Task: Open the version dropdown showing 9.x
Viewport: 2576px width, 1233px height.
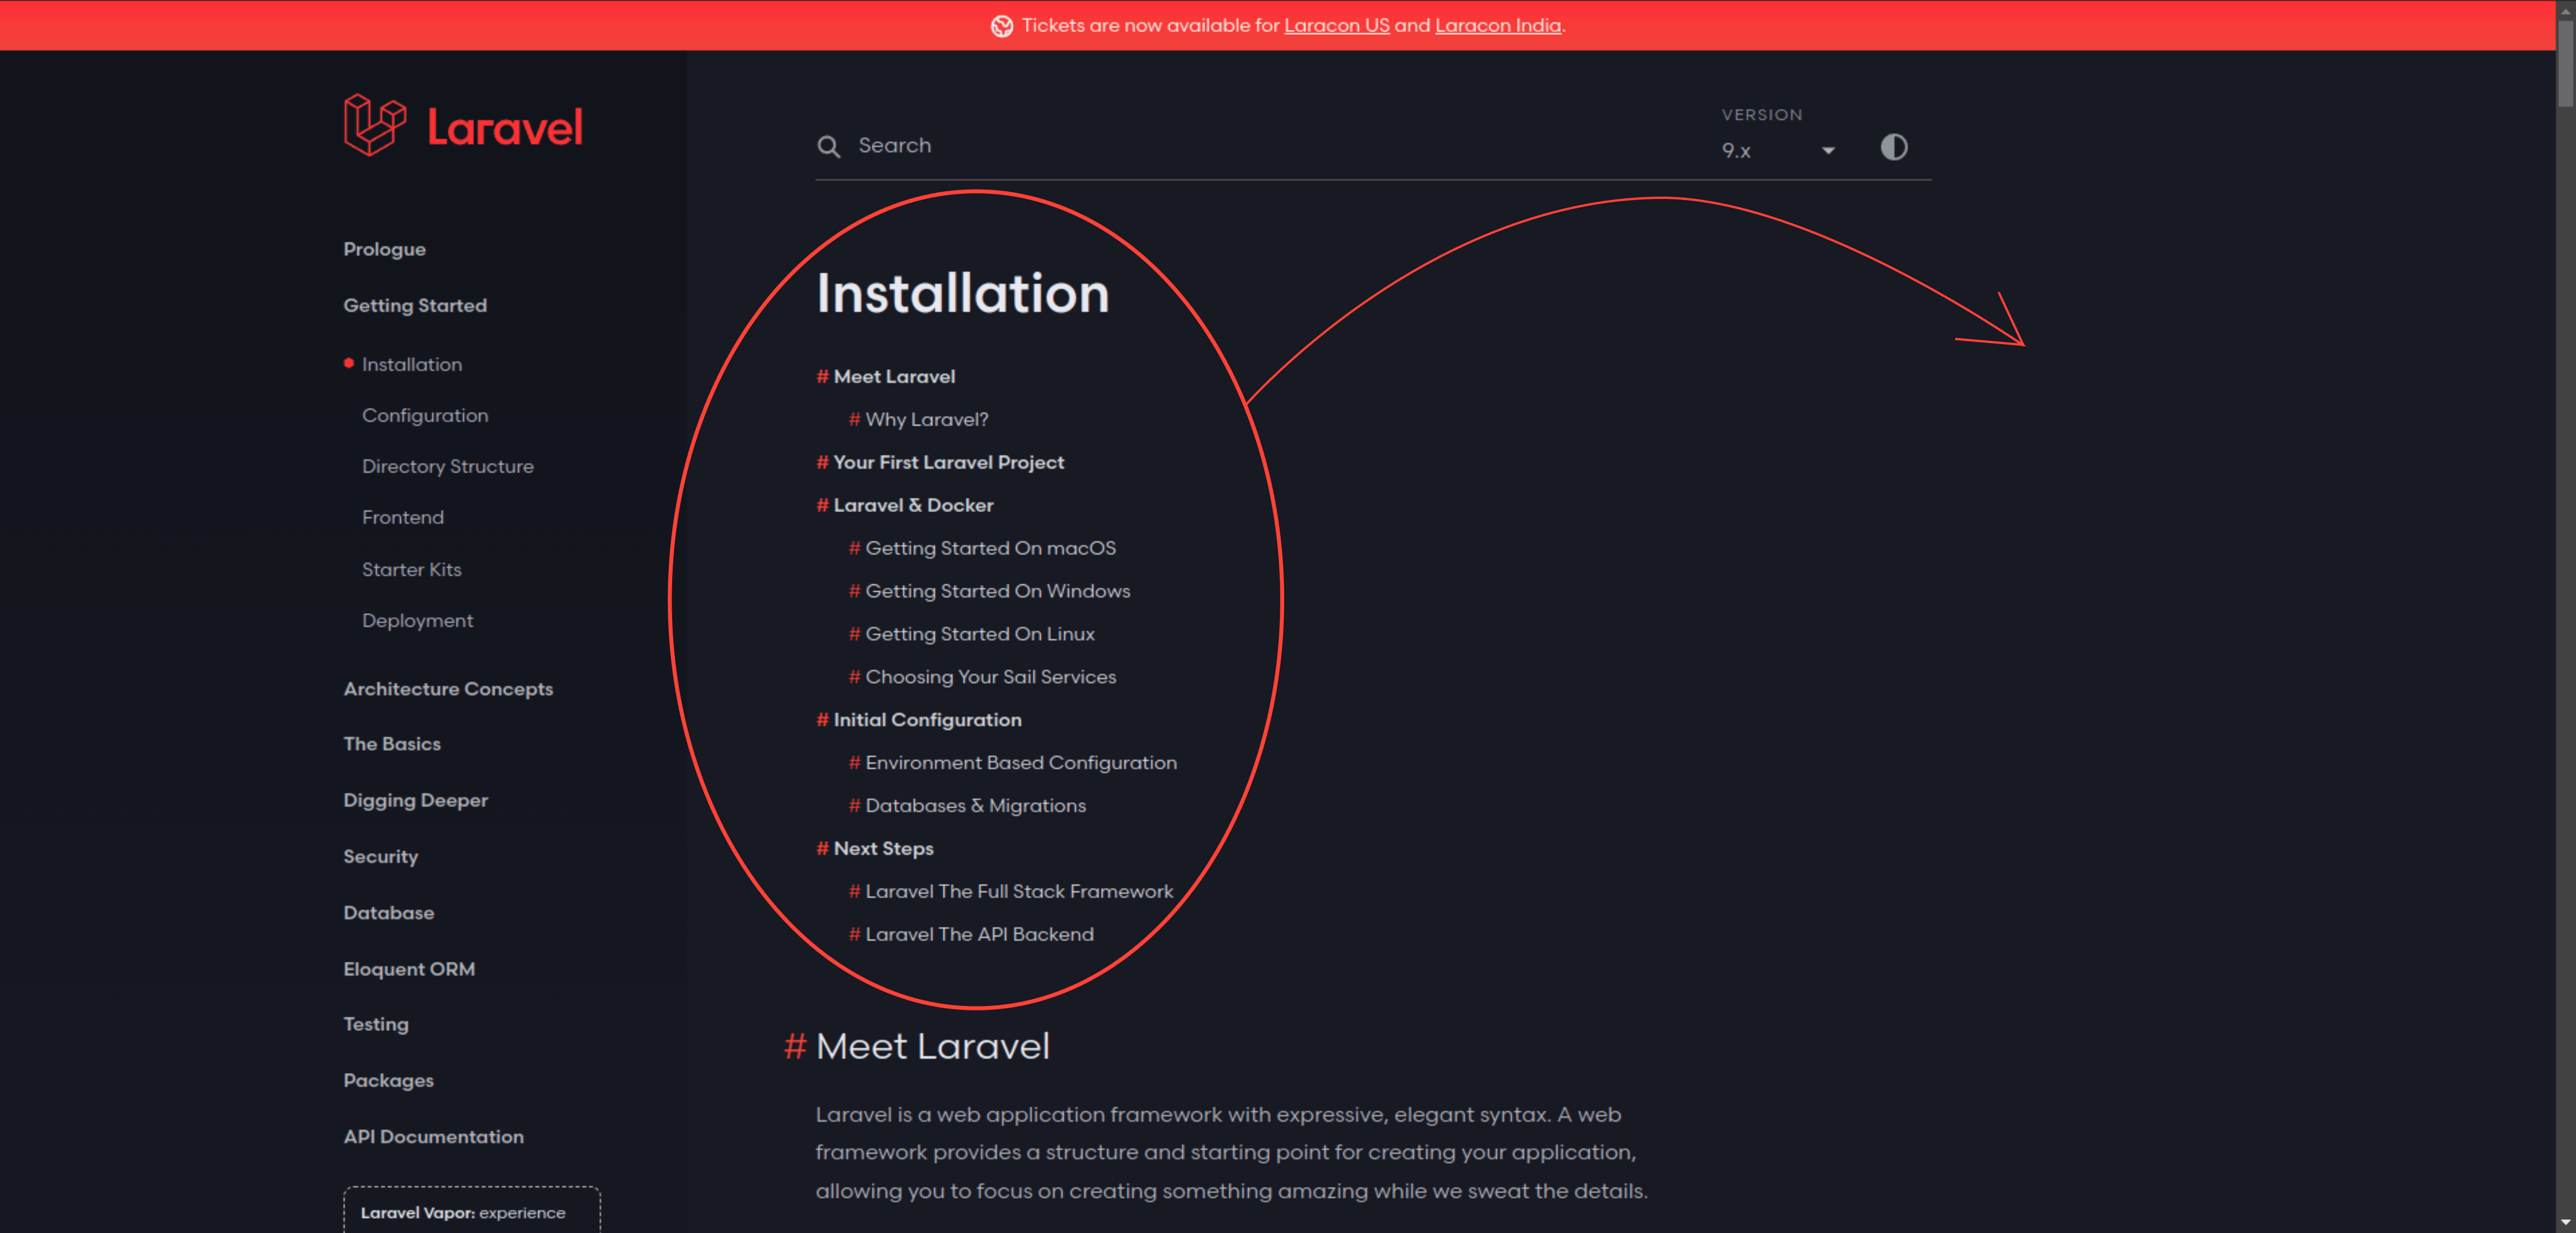Action: [x=1778, y=151]
